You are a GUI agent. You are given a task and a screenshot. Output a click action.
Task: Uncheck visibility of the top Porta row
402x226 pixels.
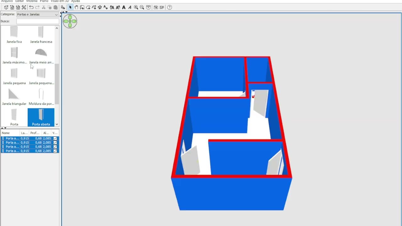[x=55, y=138]
